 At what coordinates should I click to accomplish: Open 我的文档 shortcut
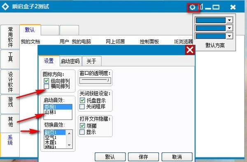(30, 42)
